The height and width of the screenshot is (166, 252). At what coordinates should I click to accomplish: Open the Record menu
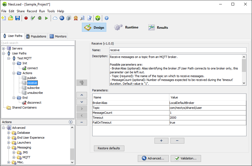click(x=32, y=11)
